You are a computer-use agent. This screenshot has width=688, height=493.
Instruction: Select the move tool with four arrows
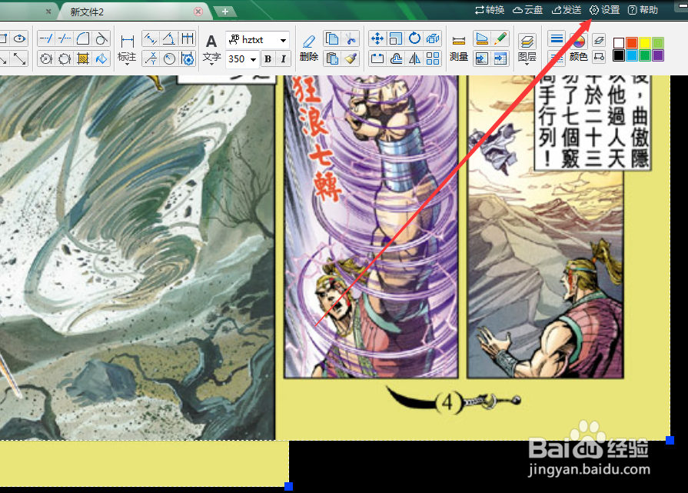tap(377, 39)
